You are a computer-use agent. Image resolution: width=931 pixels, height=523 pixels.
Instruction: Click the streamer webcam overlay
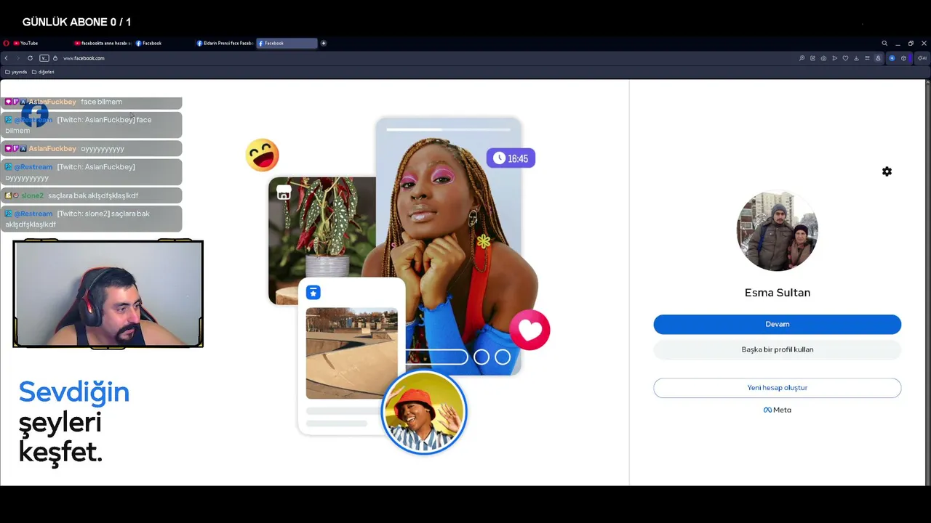[108, 293]
